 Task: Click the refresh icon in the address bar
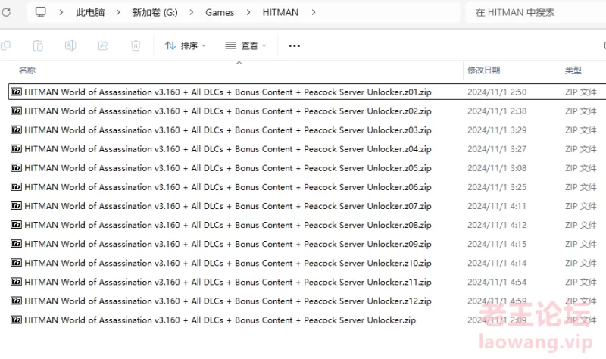6,12
